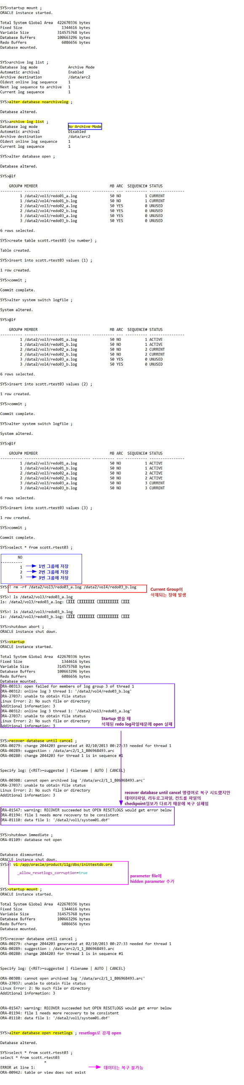Screen dimensions: 244x1085
Task: Select the boxed 'No Archive Mode' value
Action: pyautogui.click(x=85, y=127)
